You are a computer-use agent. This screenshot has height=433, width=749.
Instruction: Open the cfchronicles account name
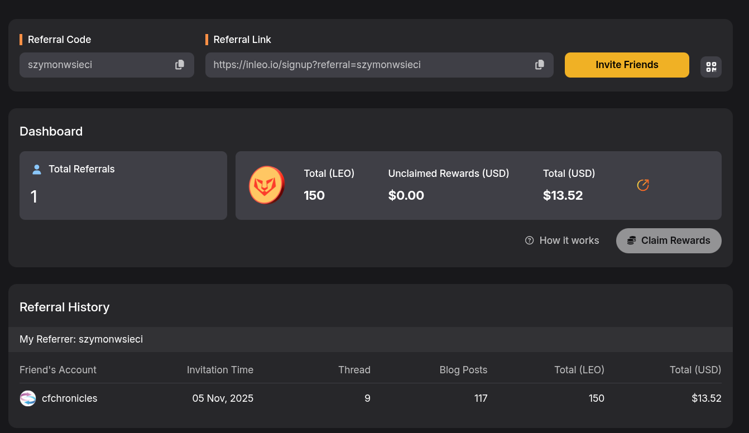70,398
